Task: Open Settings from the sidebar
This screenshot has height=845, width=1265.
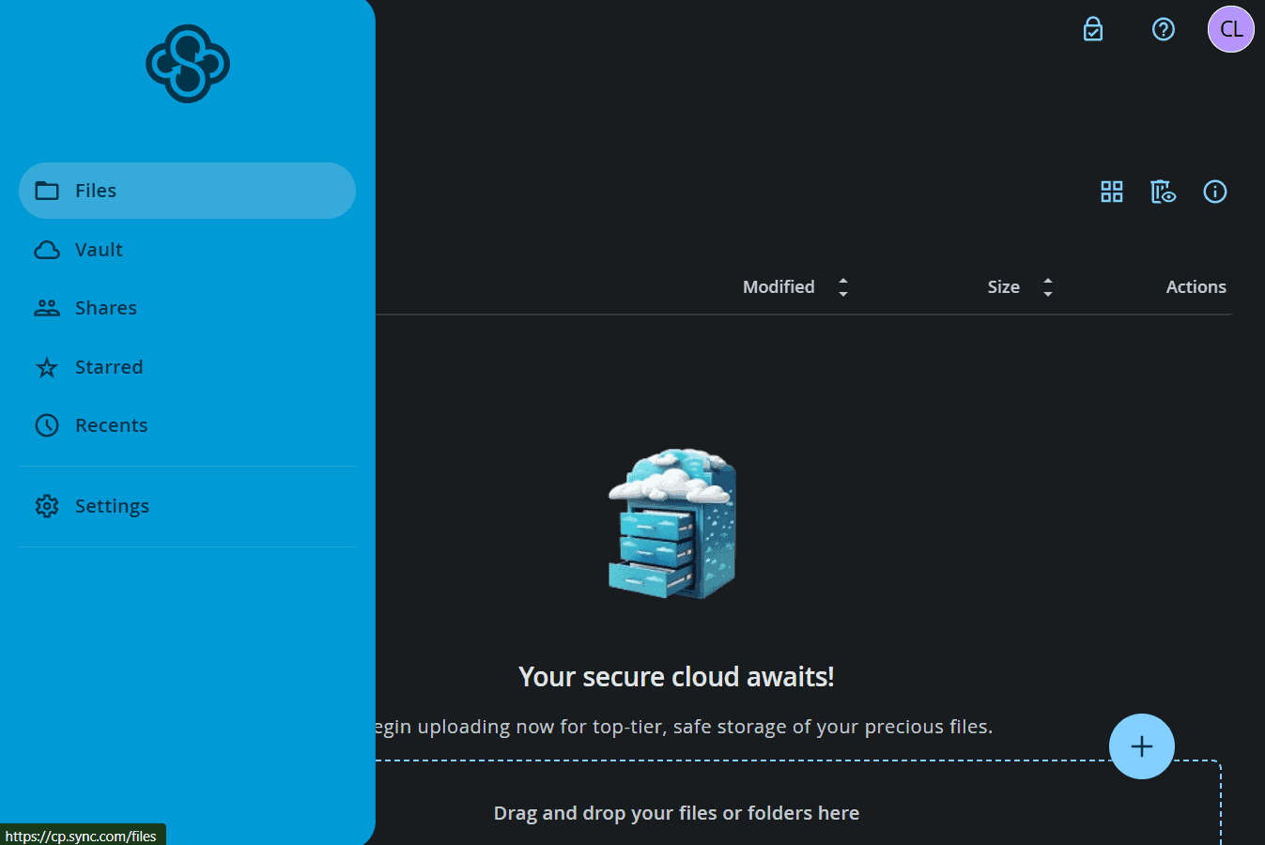Action: coord(111,506)
